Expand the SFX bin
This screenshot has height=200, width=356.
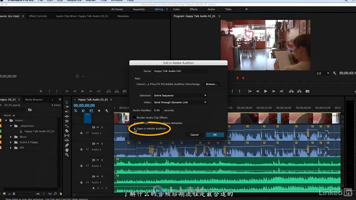(x=11, y=148)
